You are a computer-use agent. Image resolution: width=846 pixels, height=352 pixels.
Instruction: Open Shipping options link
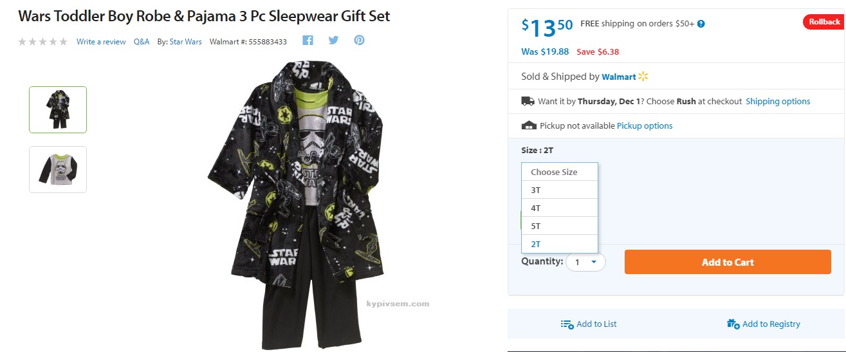[778, 101]
